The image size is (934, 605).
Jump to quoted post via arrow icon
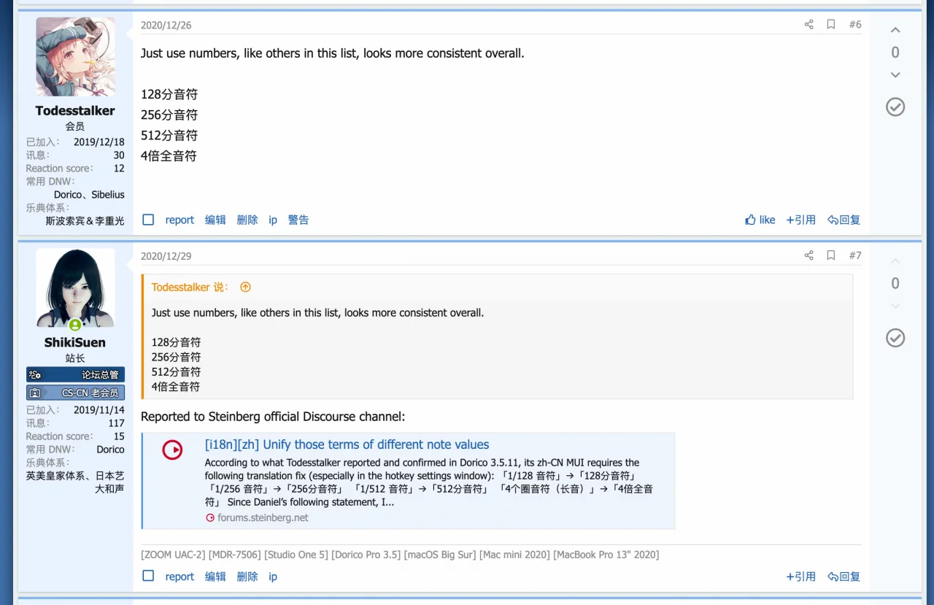(245, 288)
